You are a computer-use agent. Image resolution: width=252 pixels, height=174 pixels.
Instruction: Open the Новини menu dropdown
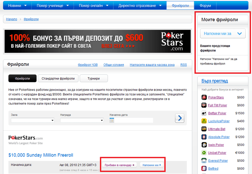pos(26,5)
